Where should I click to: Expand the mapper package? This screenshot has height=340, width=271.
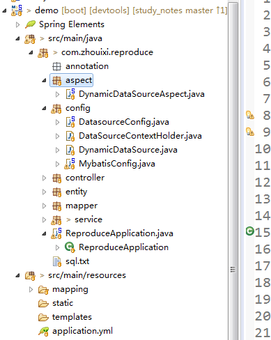(44, 206)
